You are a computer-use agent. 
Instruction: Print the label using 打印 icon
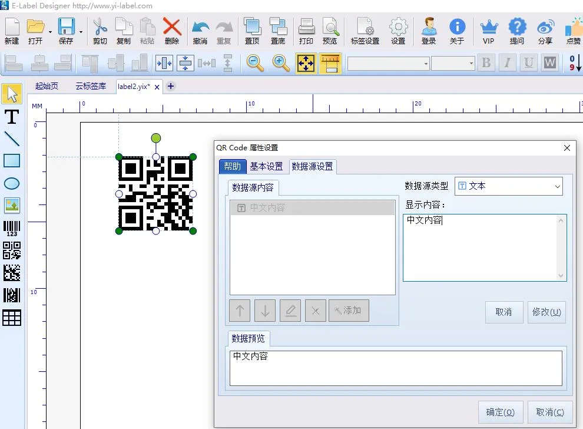point(306,31)
